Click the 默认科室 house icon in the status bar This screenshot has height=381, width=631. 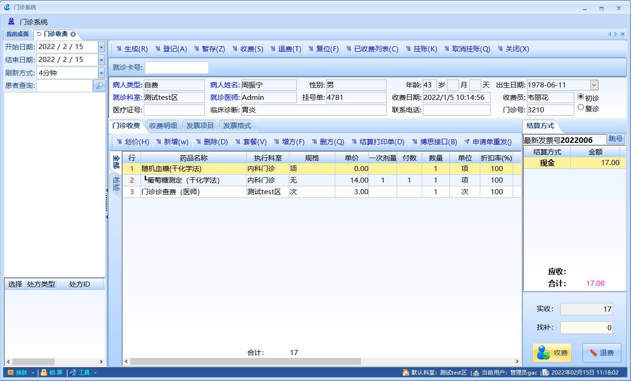pyautogui.click(x=406, y=373)
